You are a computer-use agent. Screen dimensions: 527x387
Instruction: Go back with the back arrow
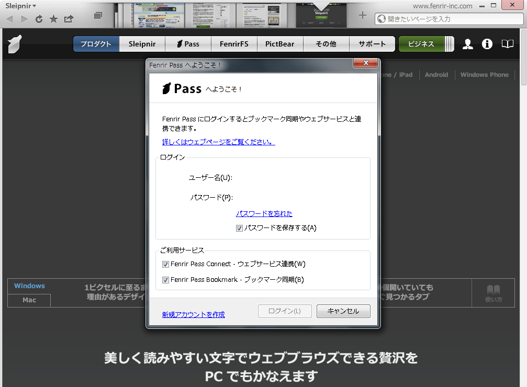(x=10, y=19)
